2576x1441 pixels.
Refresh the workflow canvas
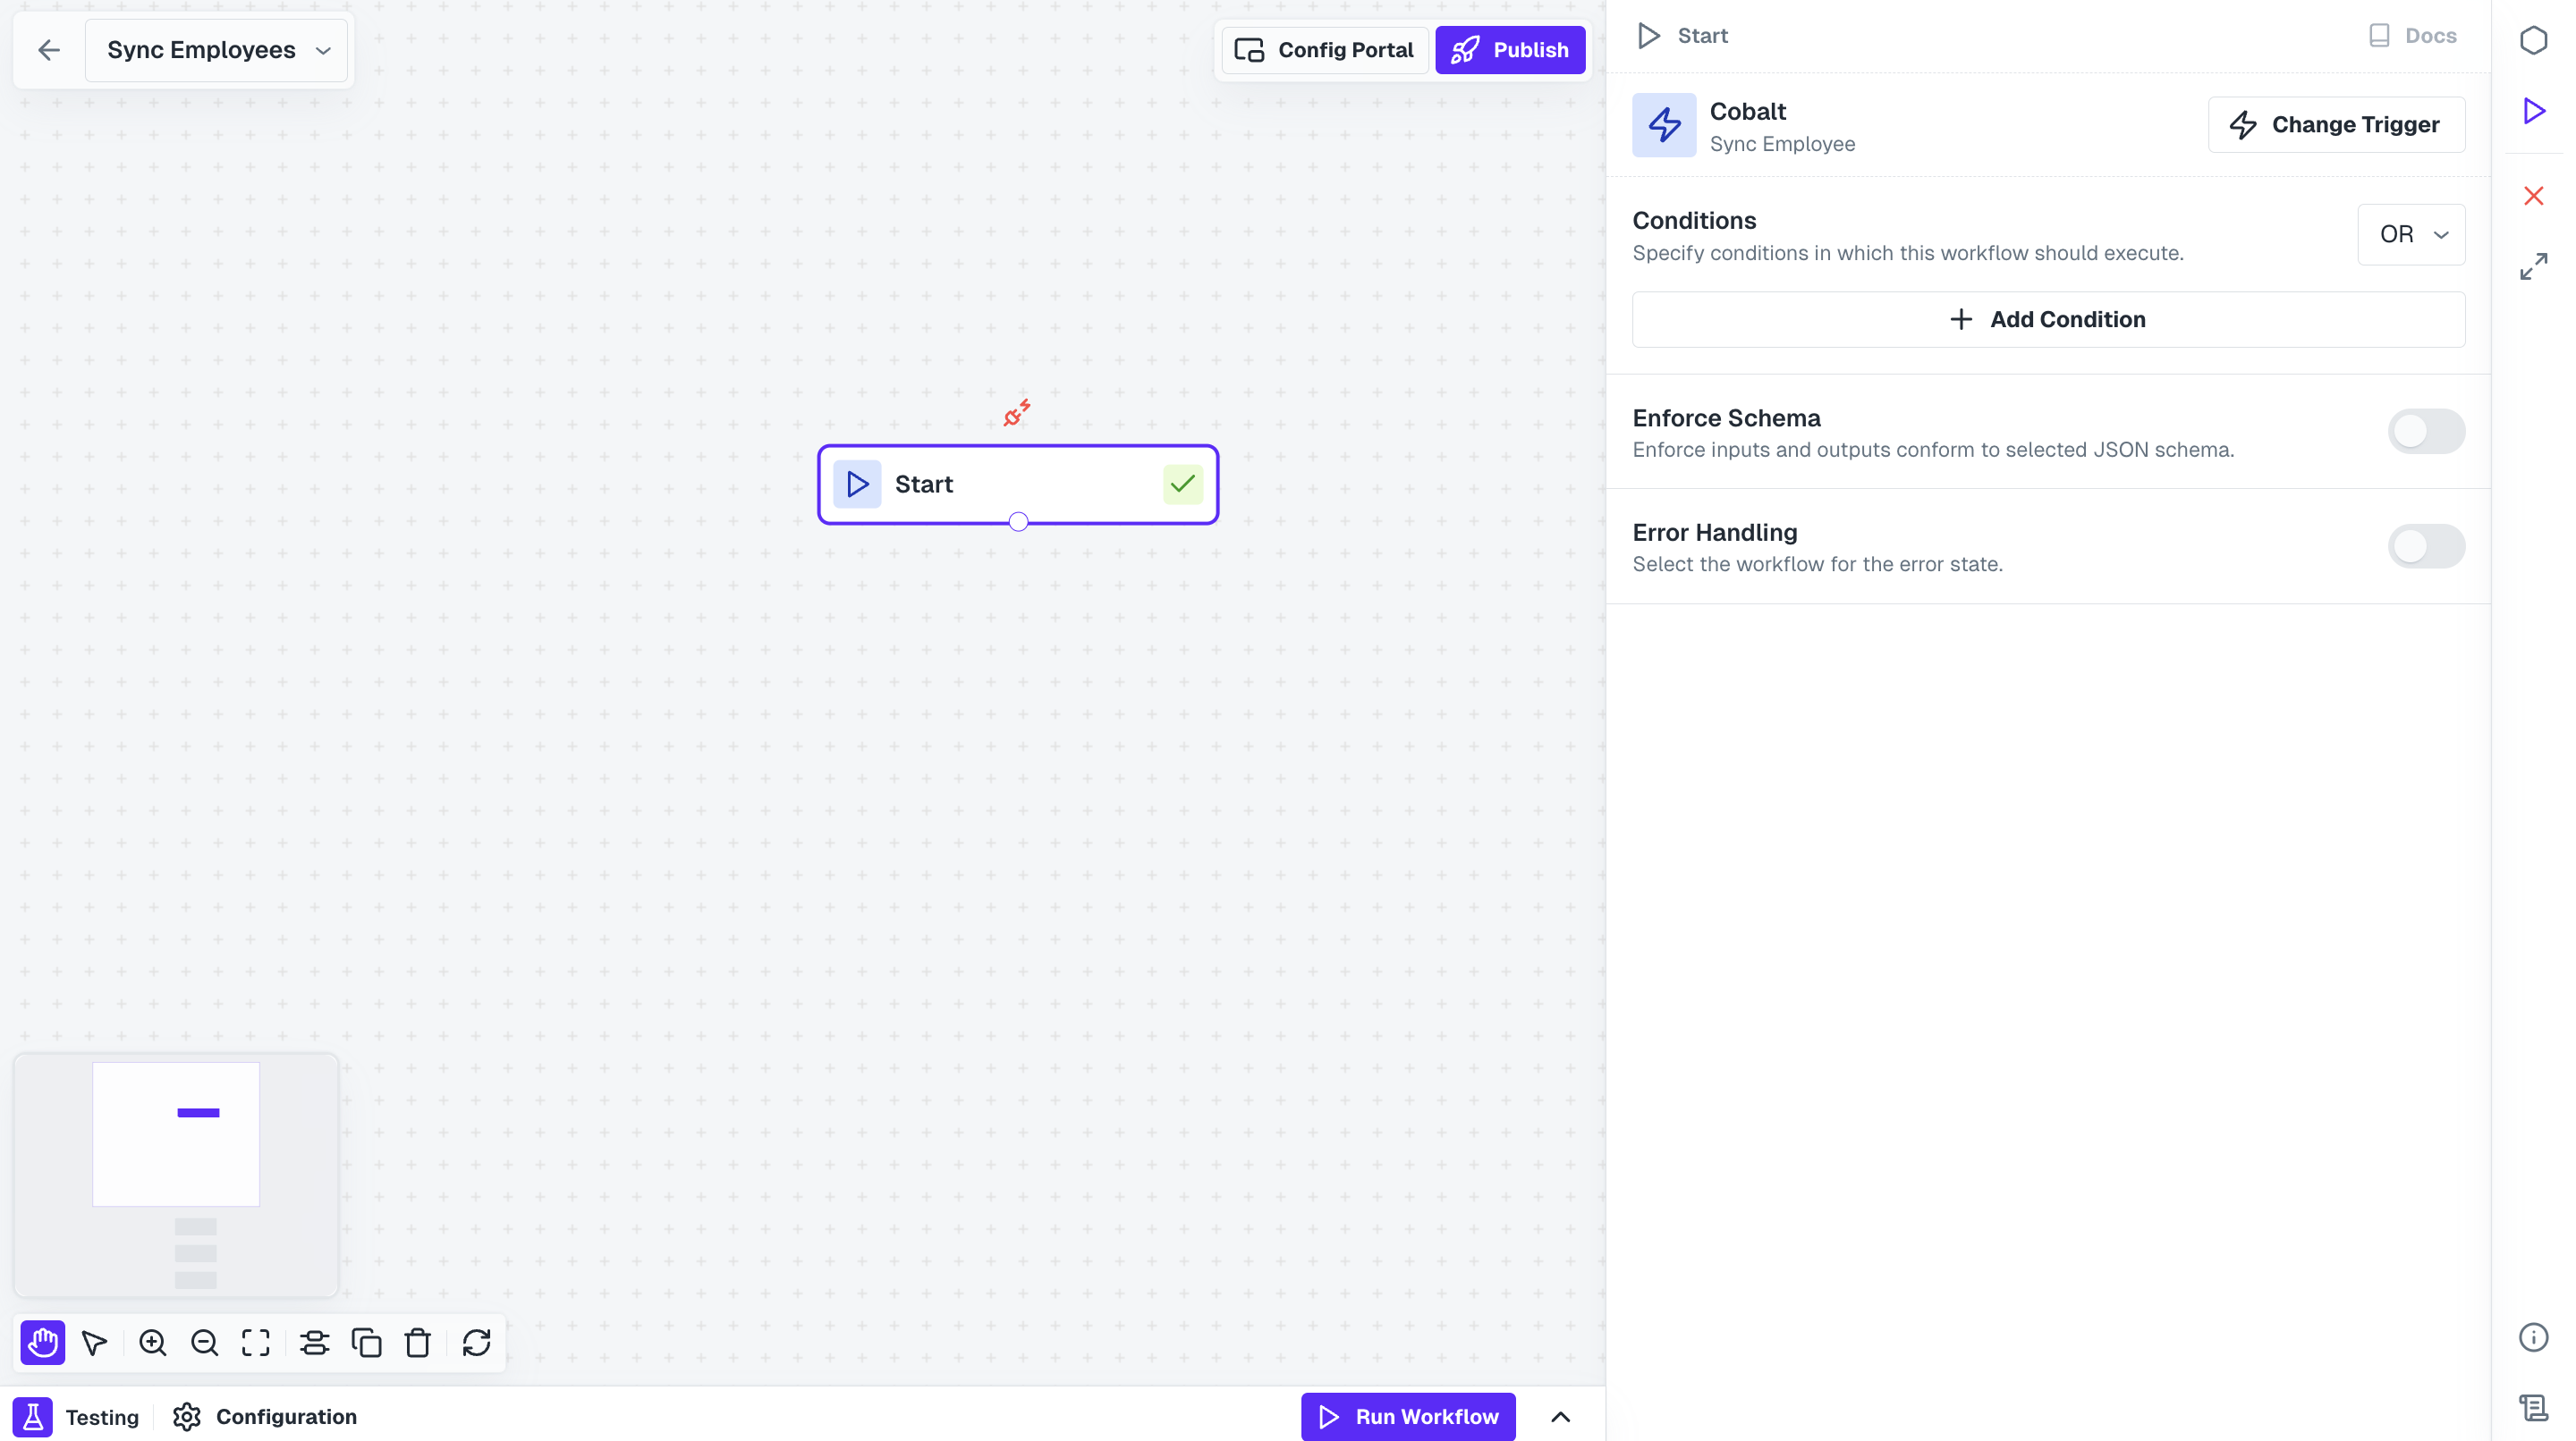click(x=475, y=1343)
